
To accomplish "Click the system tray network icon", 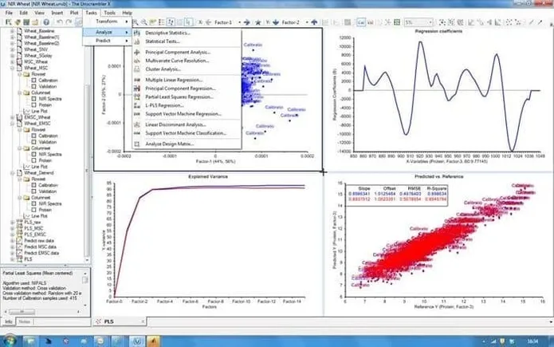I will 493,341.
